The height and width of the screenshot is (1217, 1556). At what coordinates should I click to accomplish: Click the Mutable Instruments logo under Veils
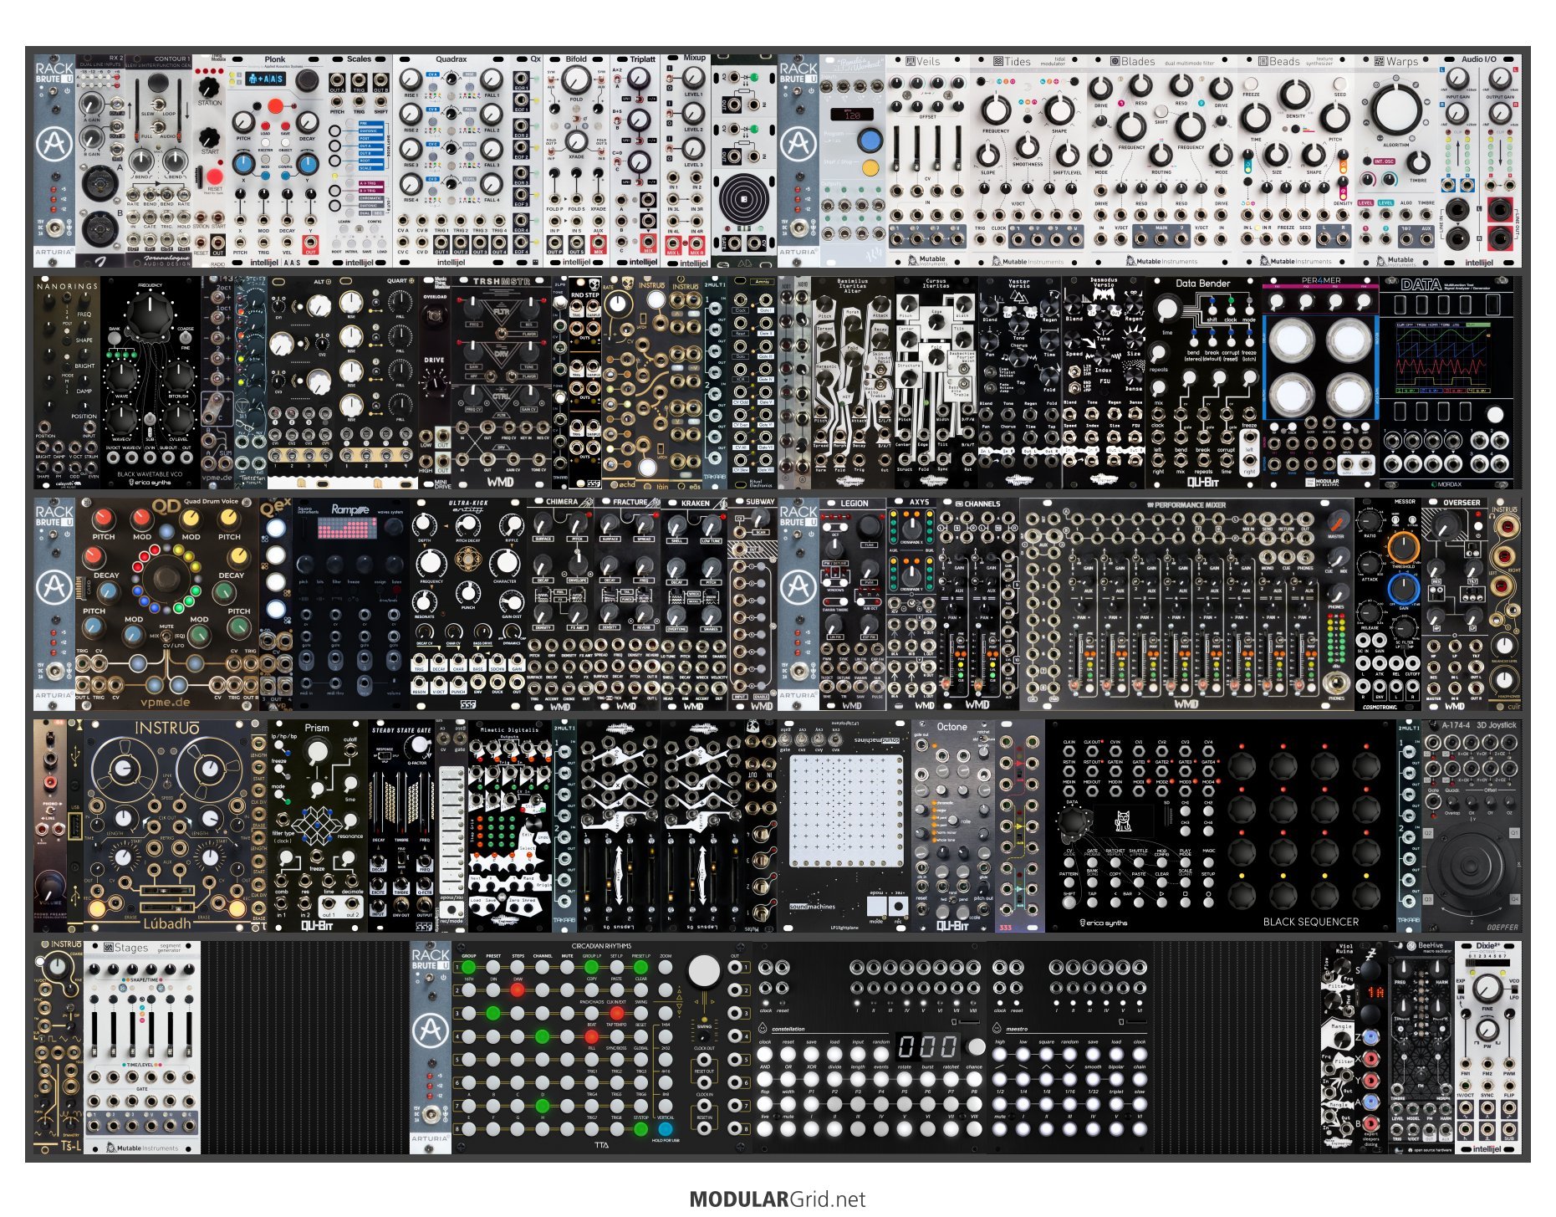(927, 260)
